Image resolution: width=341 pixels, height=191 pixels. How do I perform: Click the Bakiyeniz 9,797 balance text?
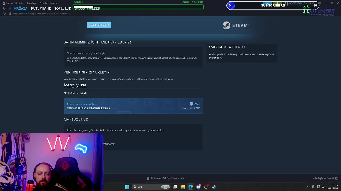[x=190, y=108]
